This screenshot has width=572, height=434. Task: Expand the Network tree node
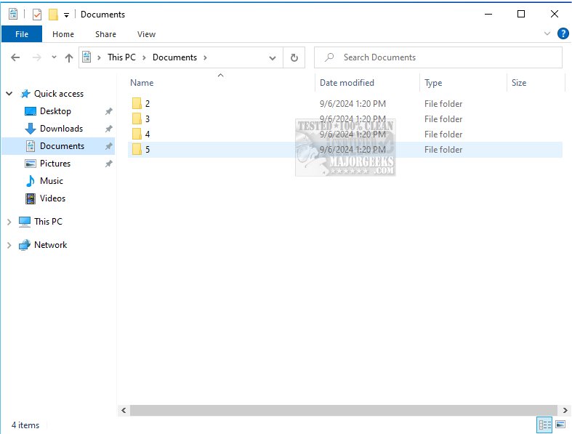(x=9, y=245)
